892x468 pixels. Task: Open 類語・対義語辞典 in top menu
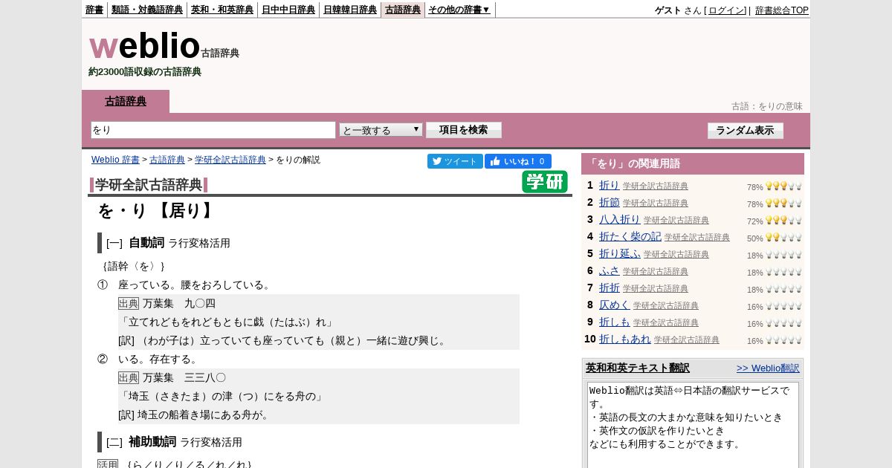147,10
